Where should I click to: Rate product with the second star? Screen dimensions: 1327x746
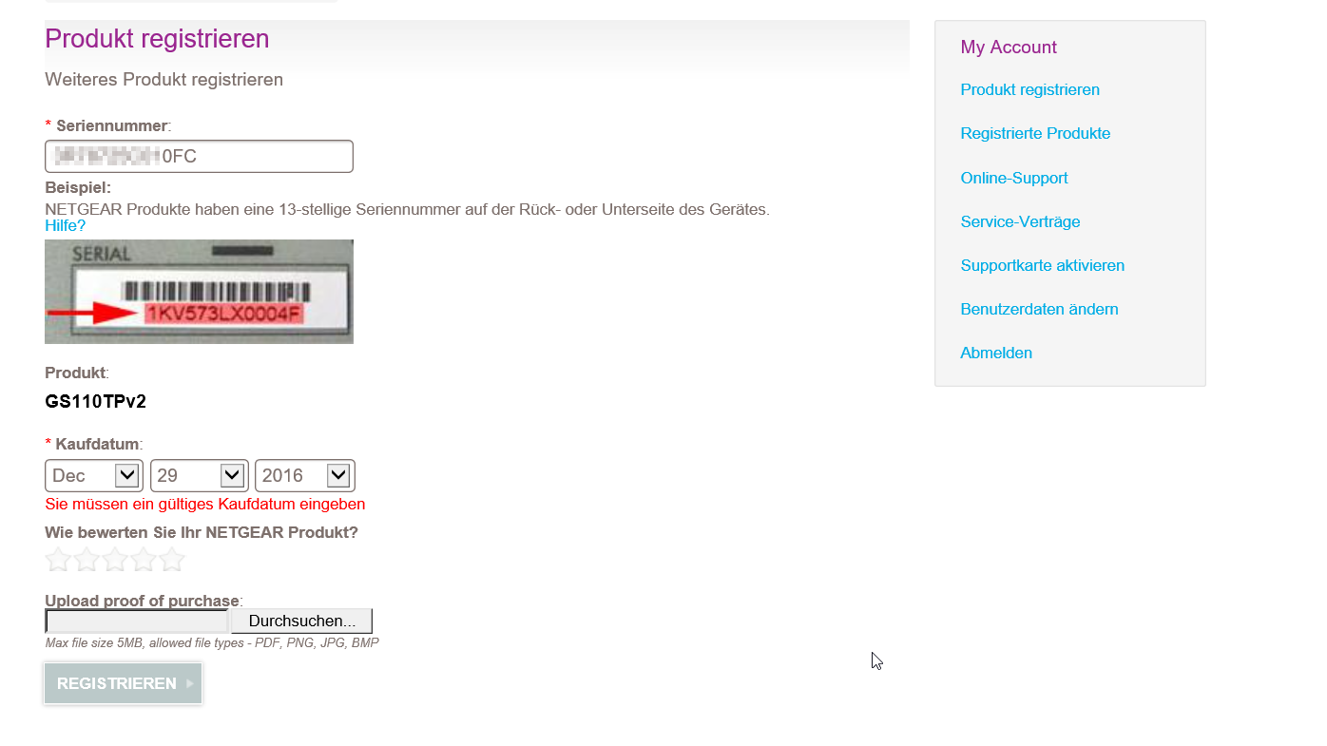[87, 560]
